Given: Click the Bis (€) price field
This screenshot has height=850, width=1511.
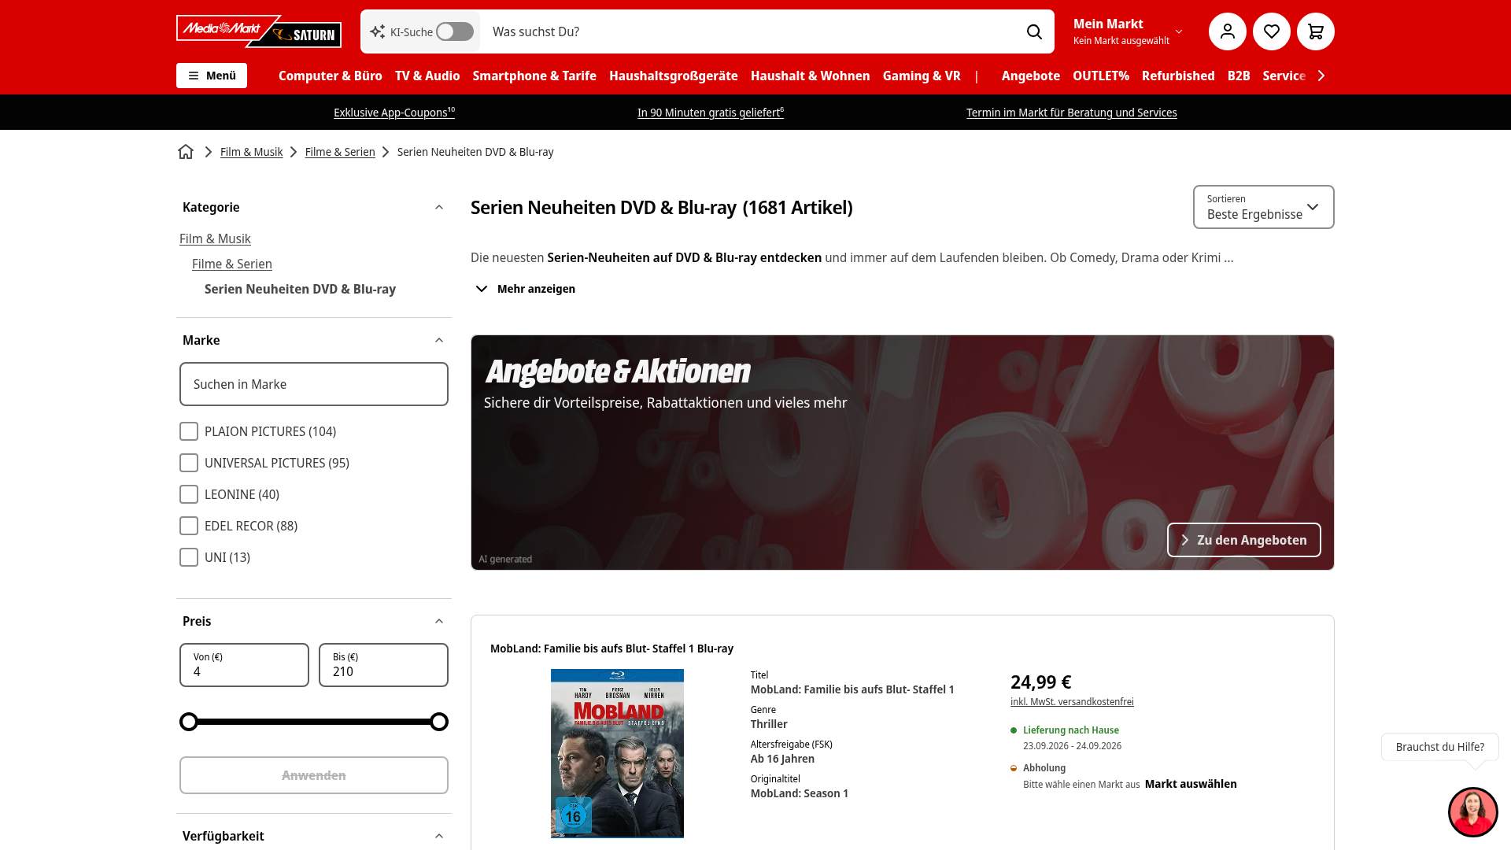Looking at the screenshot, I should pos(383,665).
